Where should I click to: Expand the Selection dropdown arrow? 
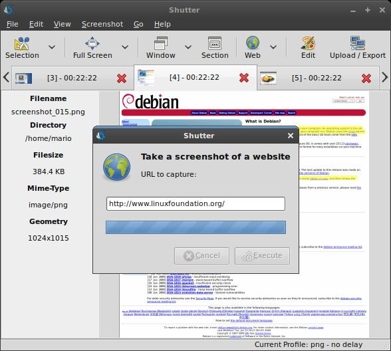(x=52, y=47)
